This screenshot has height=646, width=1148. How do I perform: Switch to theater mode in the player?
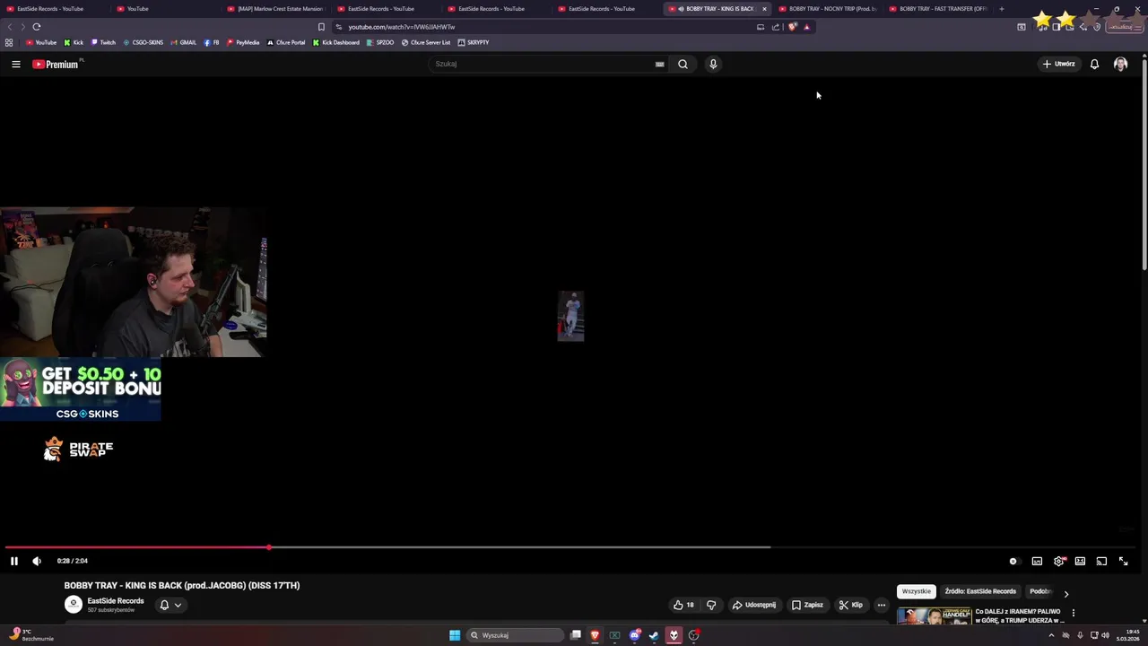(1080, 561)
